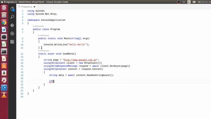
Task: Launch Google Chrome from the dock
Action: [4, 22]
